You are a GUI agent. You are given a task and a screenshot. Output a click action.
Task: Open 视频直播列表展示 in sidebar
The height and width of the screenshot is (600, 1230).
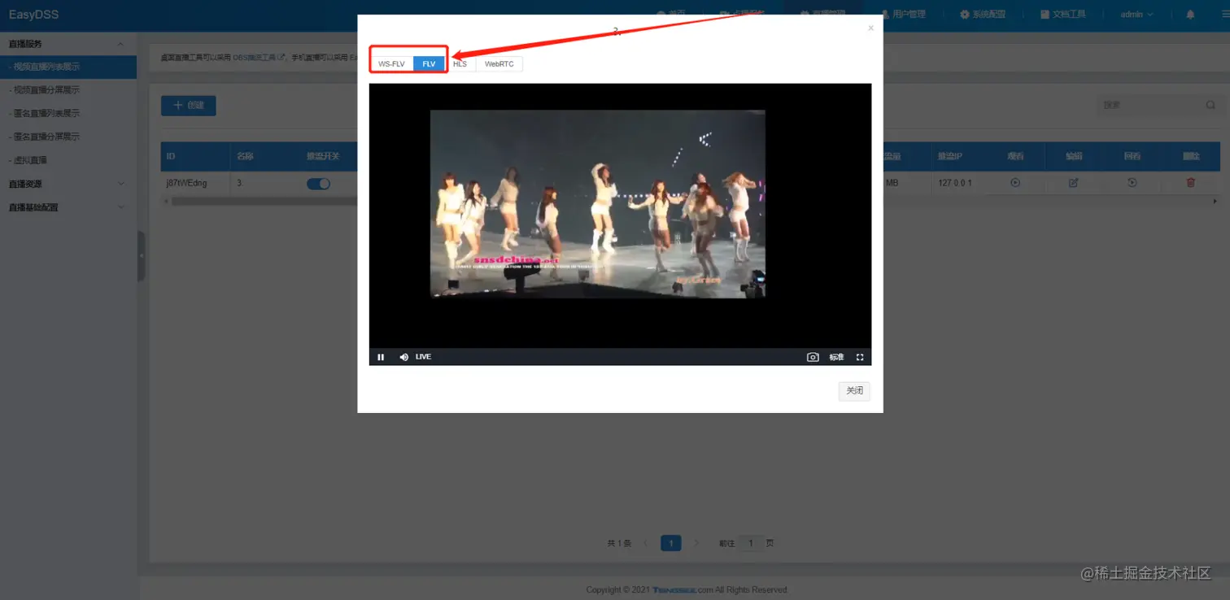click(x=68, y=67)
